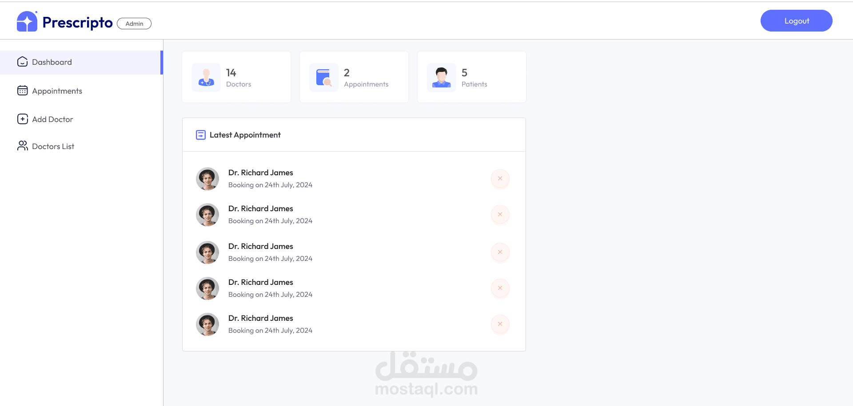Open the Dashboard menu item
The height and width of the screenshot is (406, 853).
(x=81, y=62)
